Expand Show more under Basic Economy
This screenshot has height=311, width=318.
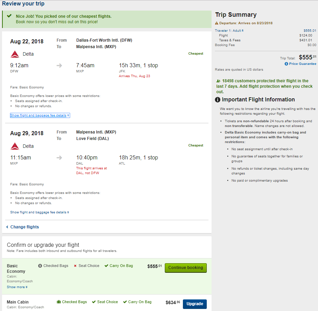17,287
